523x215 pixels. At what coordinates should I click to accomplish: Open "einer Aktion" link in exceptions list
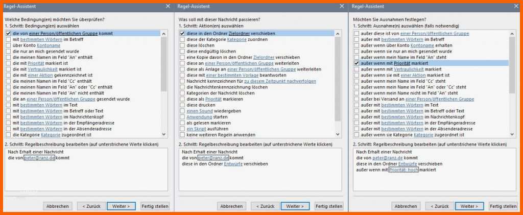[413, 75]
